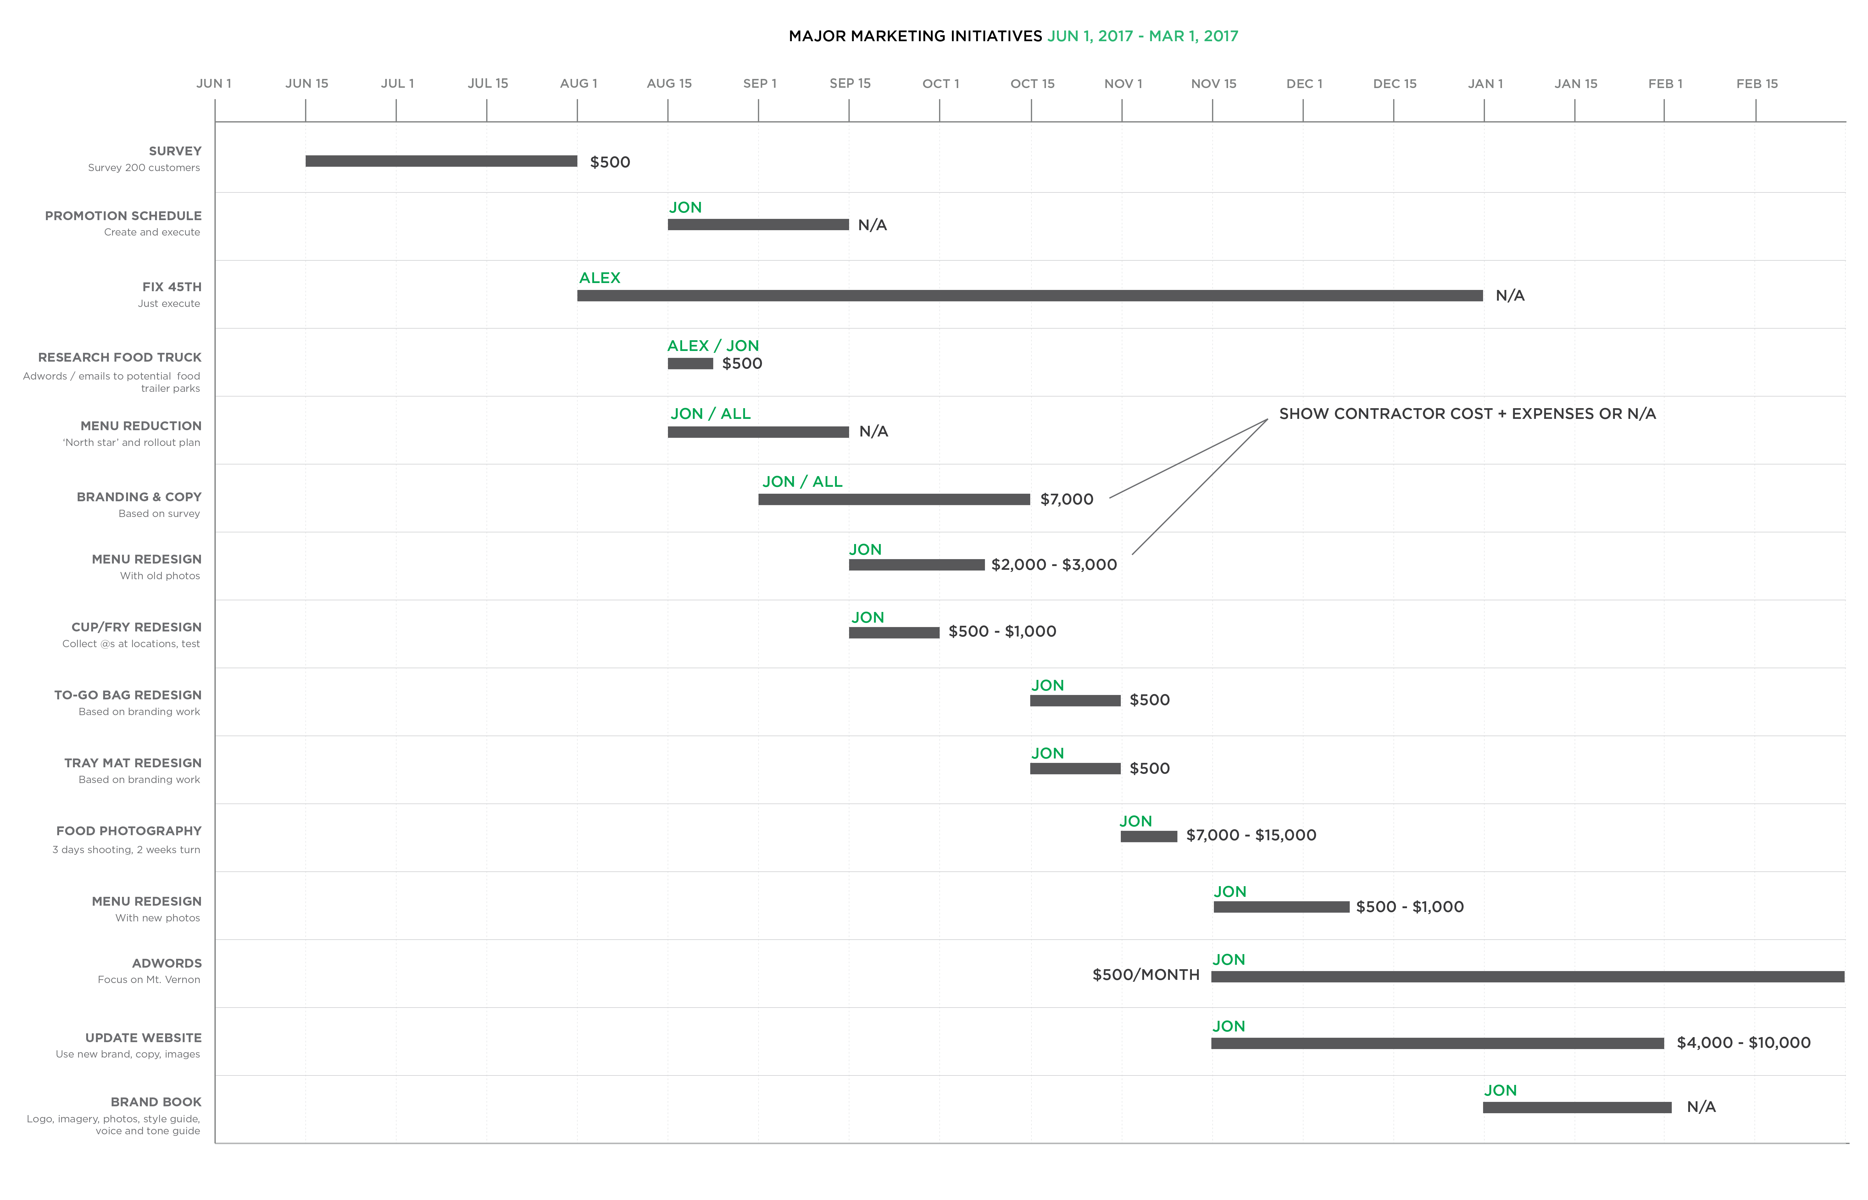Click the BRAND BOOK row label

[x=156, y=1102]
